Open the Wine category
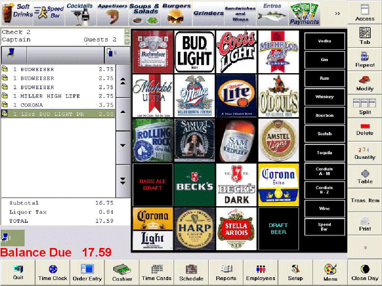The image size is (382, 286). (324, 209)
